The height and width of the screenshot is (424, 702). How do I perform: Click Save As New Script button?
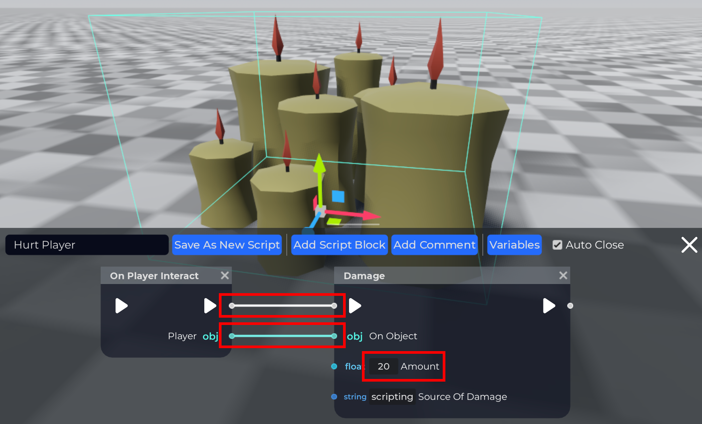[227, 245]
